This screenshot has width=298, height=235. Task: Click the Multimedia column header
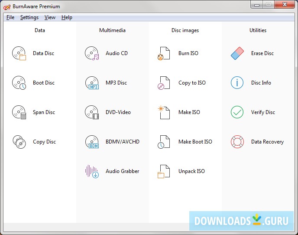click(x=112, y=30)
